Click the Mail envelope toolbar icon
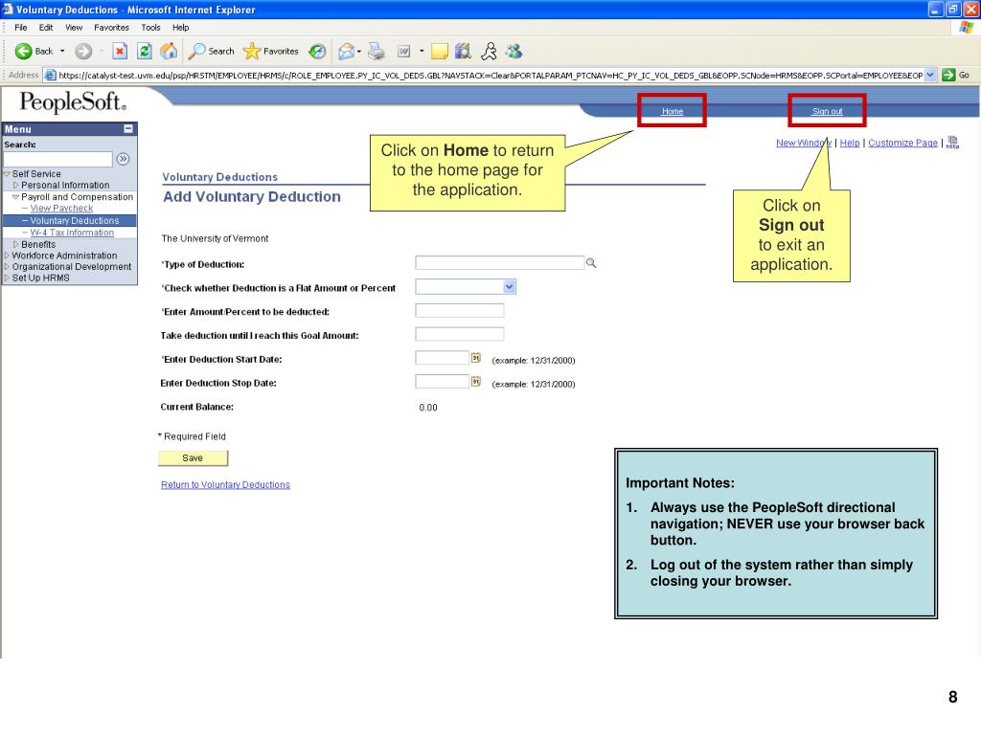 pos(346,52)
